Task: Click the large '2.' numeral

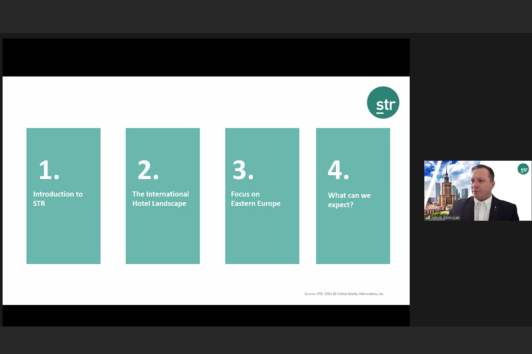Action: coord(148,170)
